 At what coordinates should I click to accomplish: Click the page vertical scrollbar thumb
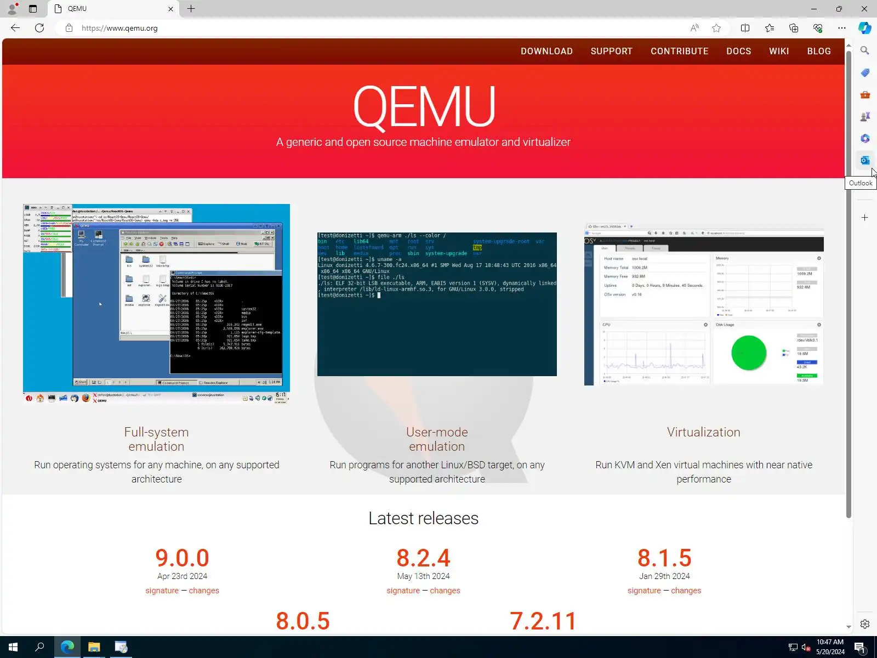click(x=848, y=284)
